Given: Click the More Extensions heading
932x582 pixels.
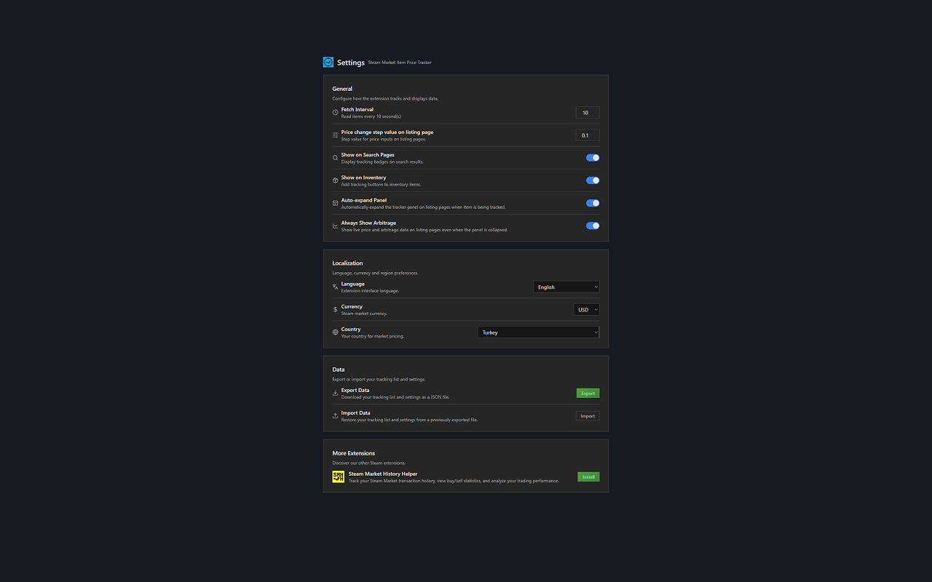Looking at the screenshot, I should [354, 453].
